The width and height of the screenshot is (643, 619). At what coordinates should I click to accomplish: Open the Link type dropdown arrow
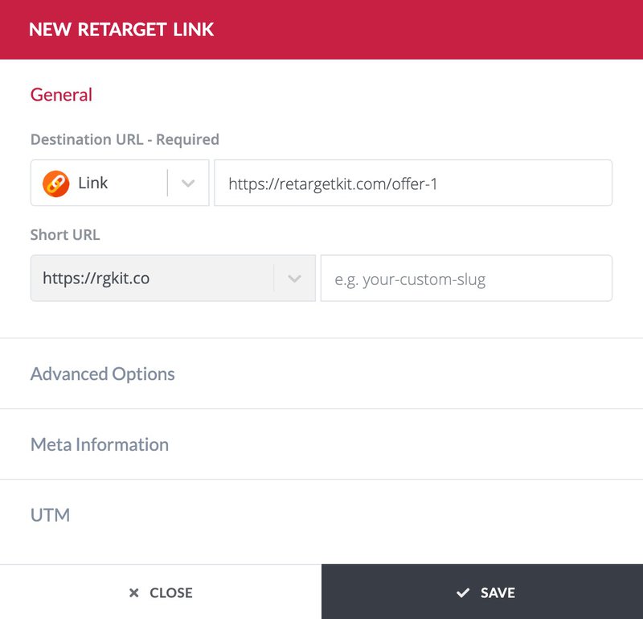188,184
